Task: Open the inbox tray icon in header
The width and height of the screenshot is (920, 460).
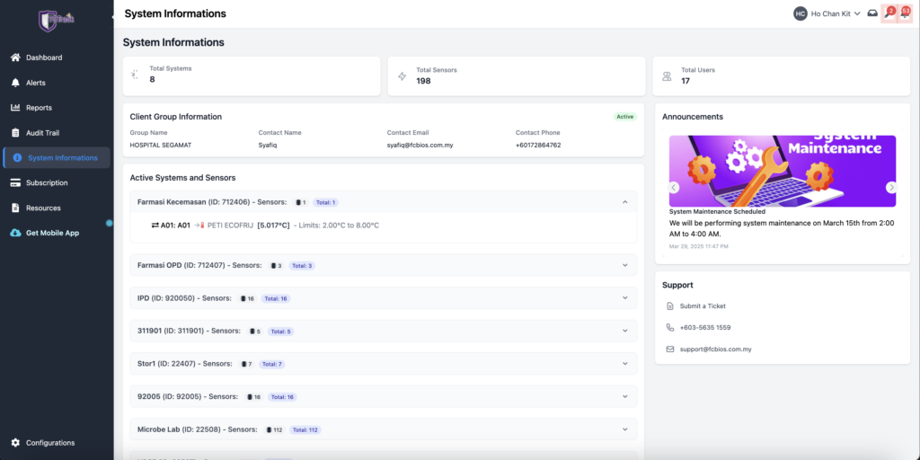Action: coord(872,13)
